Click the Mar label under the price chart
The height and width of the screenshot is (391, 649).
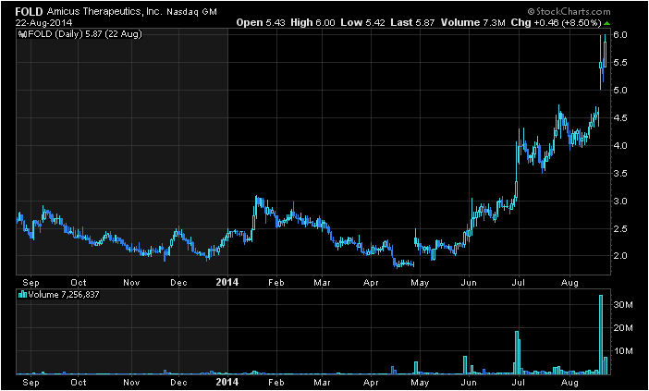(x=322, y=283)
